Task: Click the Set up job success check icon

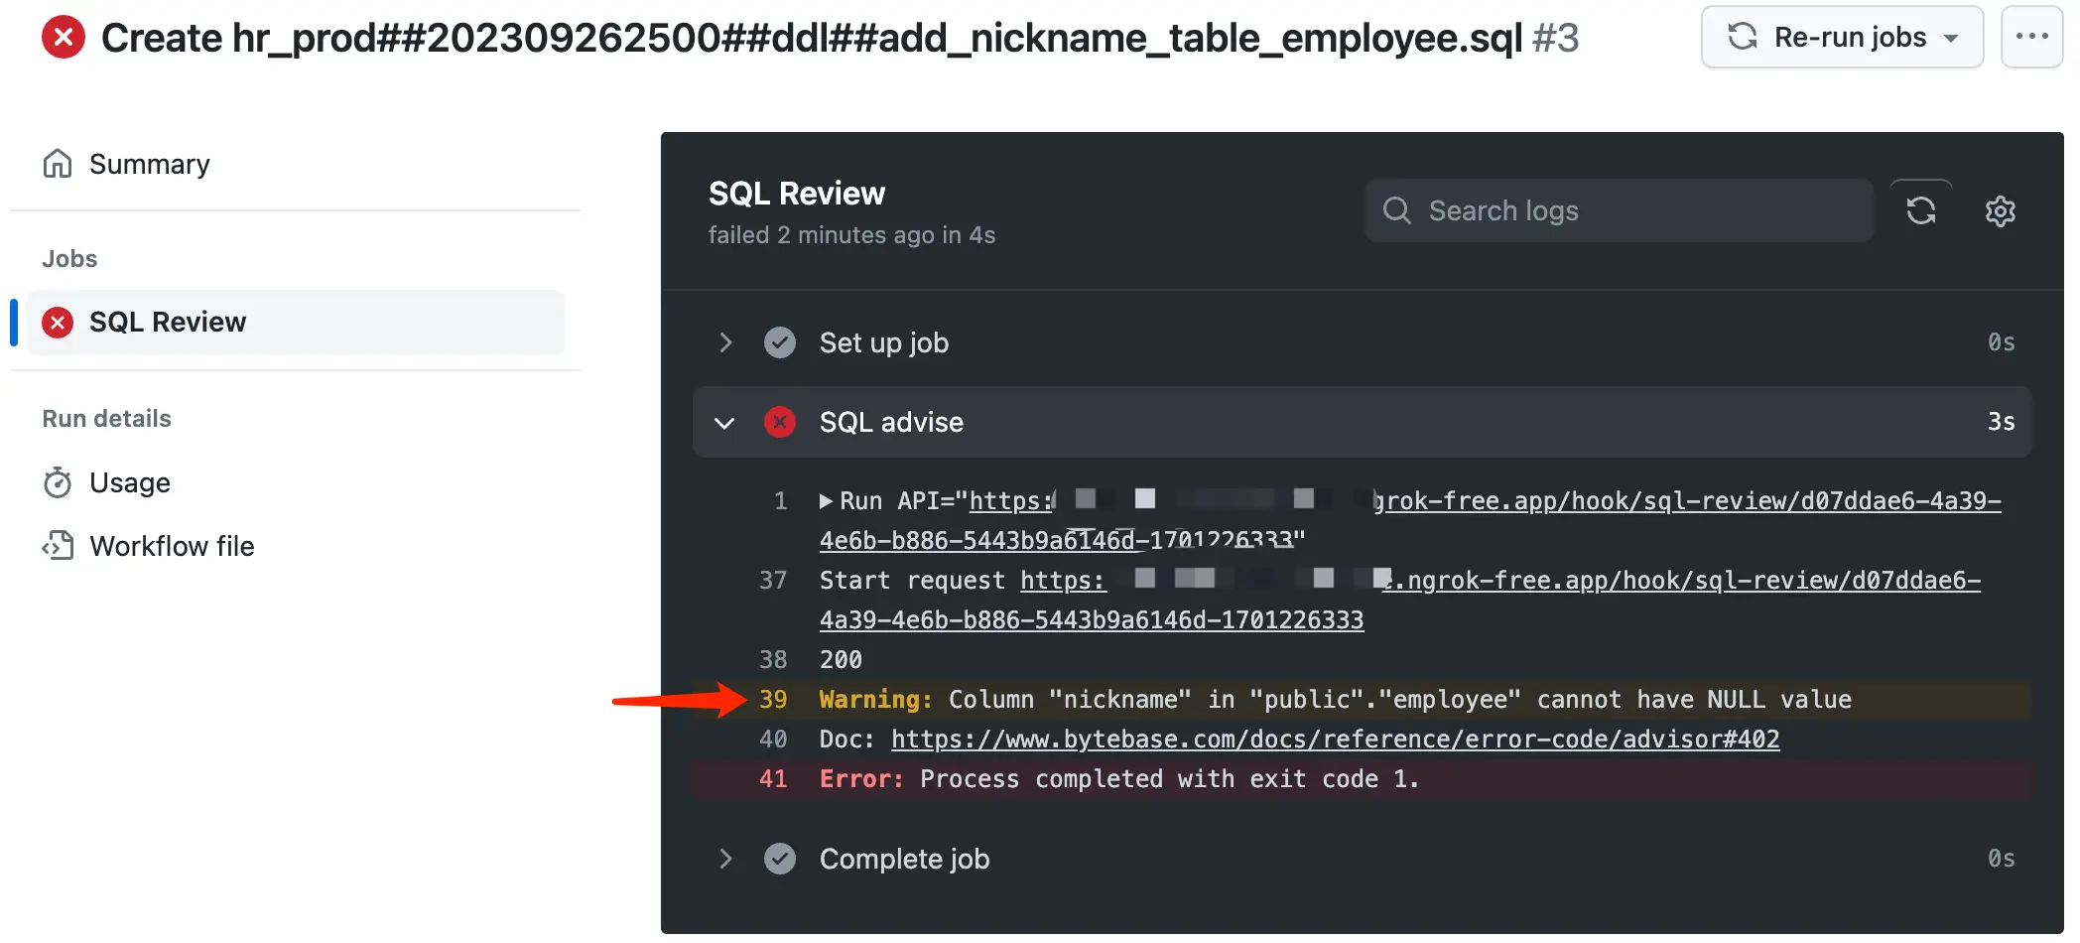Action: (780, 342)
